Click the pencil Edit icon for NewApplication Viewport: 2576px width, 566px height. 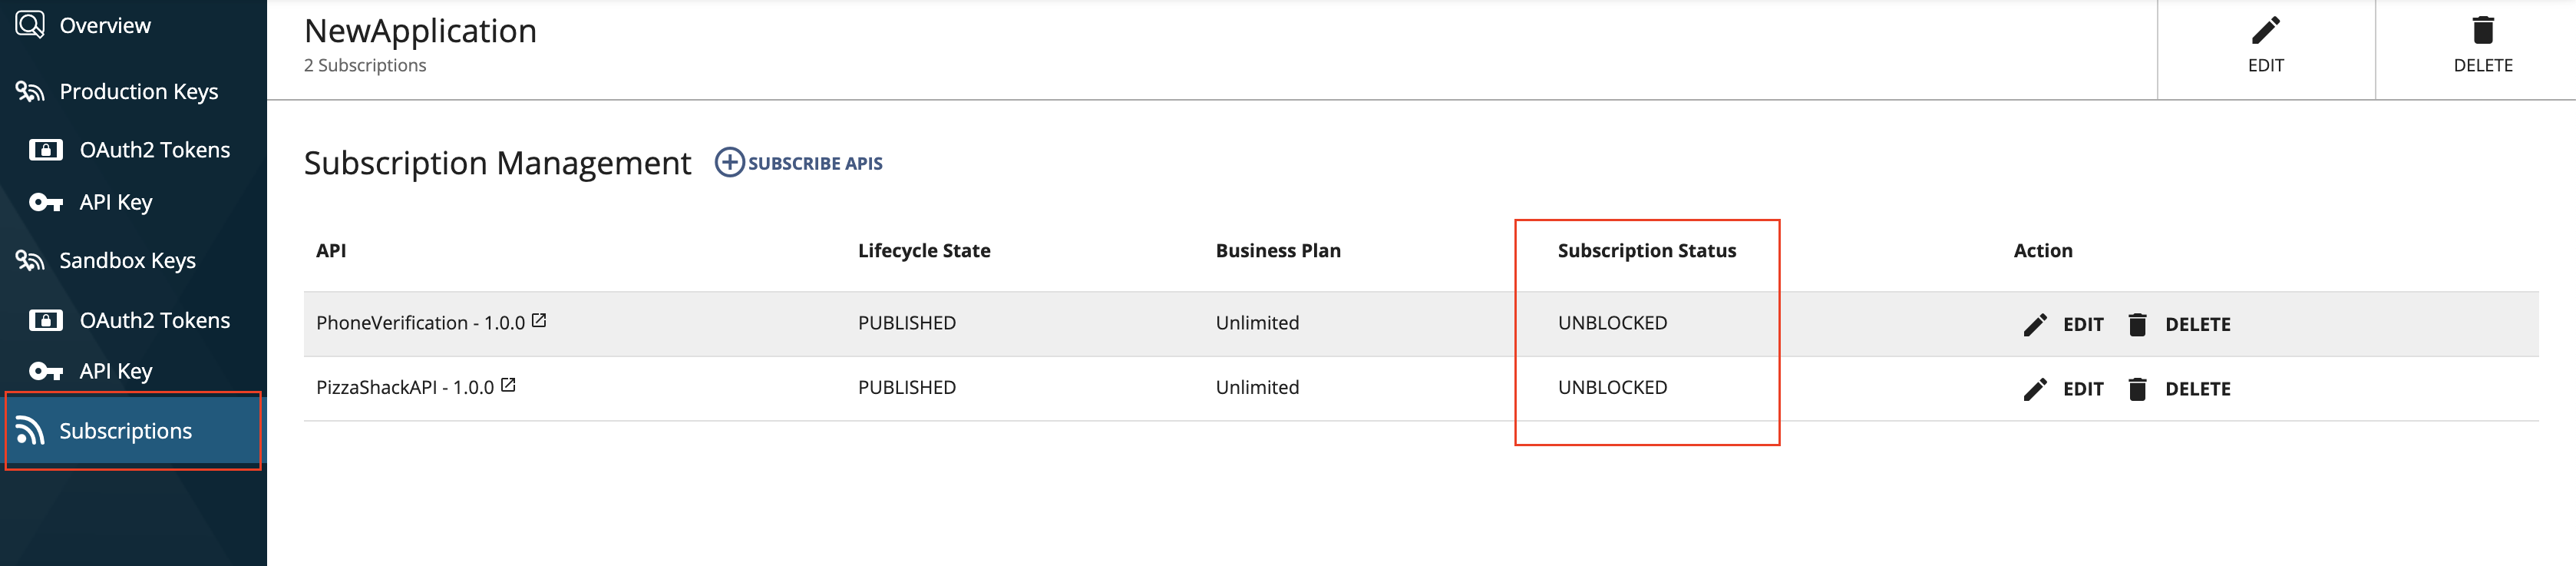tap(2265, 31)
